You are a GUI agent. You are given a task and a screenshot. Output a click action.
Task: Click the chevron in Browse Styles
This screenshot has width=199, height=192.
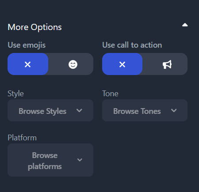pos(79,110)
